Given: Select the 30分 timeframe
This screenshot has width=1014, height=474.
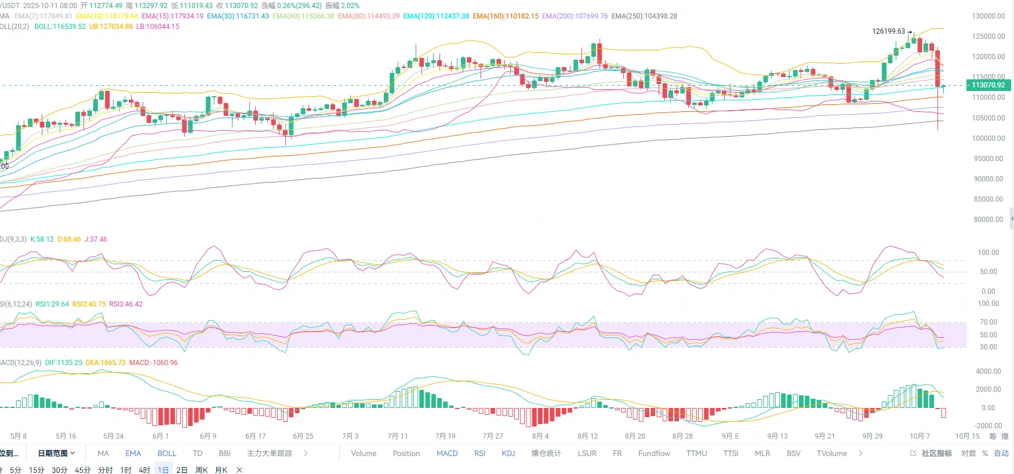Looking at the screenshot, I should click(60, 470).
